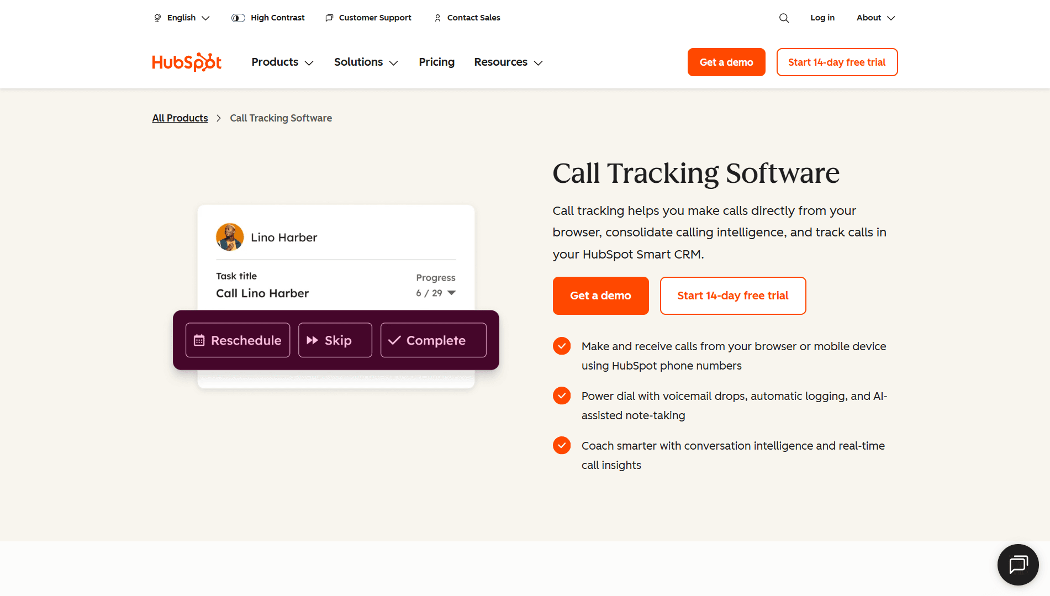Viewport: 1050px width, 596px height.
Task: Click the Reschedule button
Action: (x=238, y=340)
